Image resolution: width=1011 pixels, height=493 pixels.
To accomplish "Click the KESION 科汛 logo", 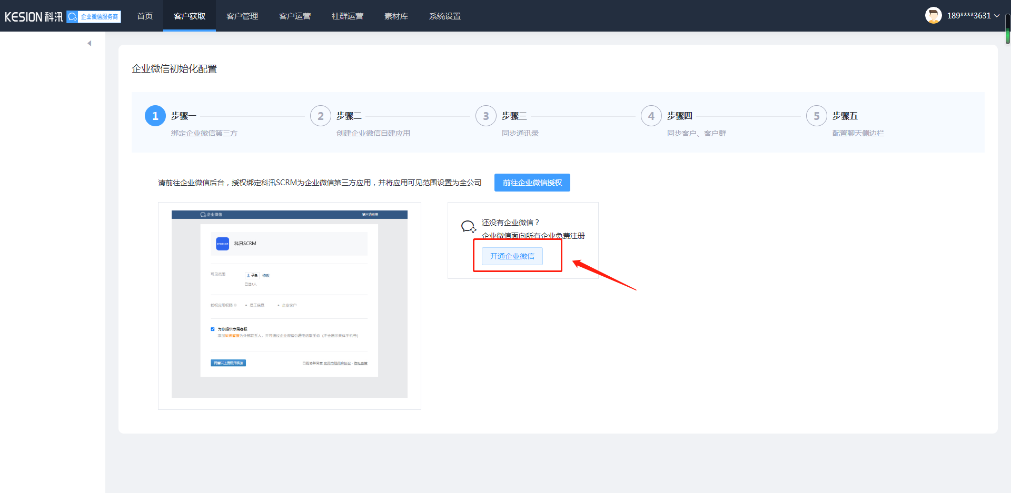I will pyautogui.click(x=33, y=16).
